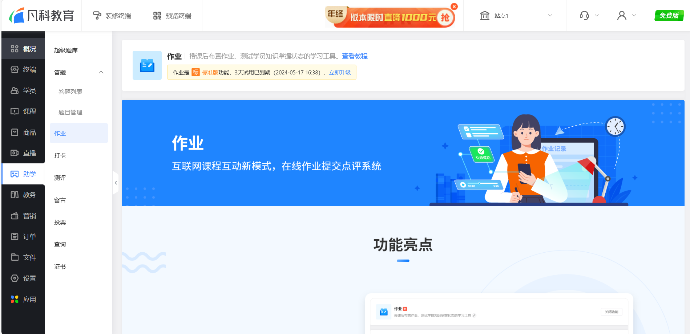Click the 订单 order clipboard icon

(x=15, y=236)
